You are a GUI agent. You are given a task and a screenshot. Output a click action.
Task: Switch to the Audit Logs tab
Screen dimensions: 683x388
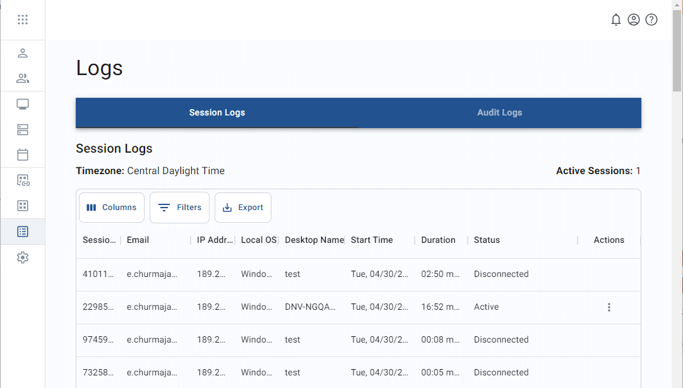pos(499,113)
